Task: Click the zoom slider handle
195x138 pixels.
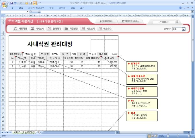Action: click(x=178, y=136)
